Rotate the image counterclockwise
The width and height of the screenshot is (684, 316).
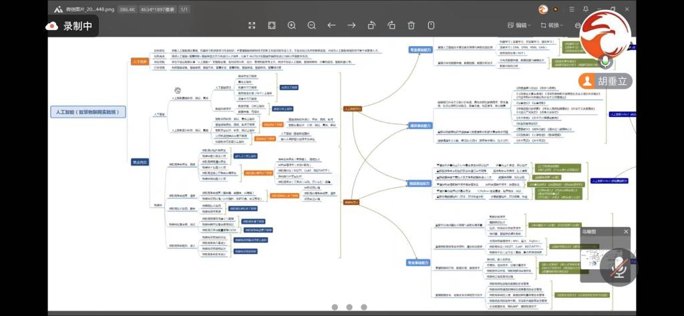[x=371, y=25]
